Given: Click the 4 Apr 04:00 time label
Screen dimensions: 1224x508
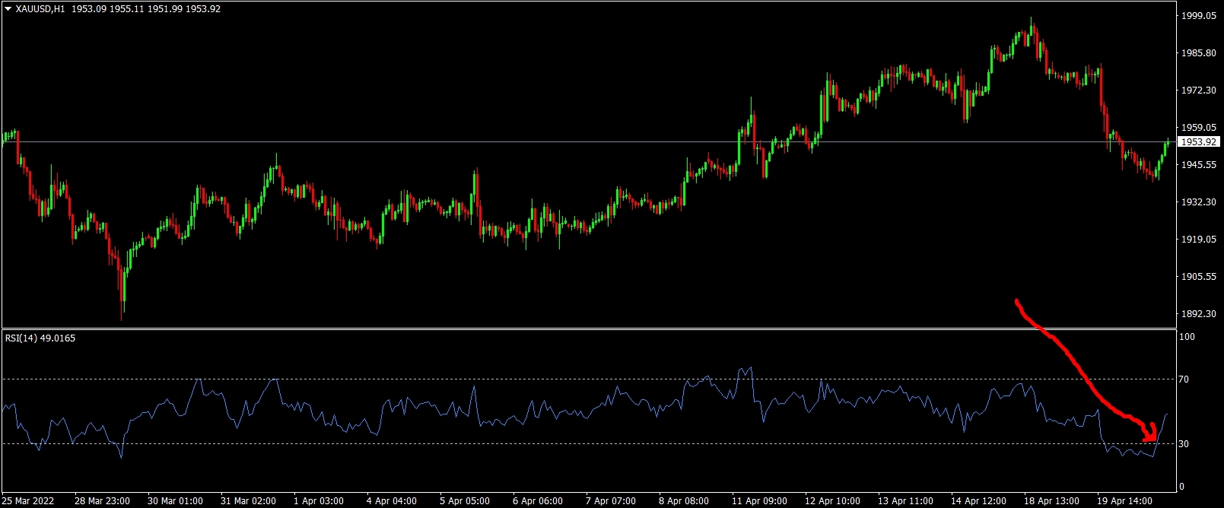Looking at the screenshot, I should (392, 501).
